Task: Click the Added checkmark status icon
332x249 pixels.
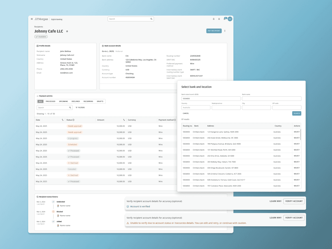Action: pyautogui.click(x=53, y=221)
